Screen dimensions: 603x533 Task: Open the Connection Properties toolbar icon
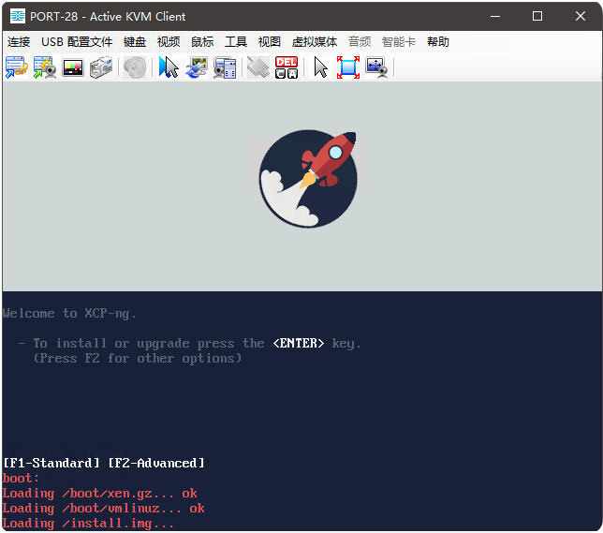pos(17,67)
